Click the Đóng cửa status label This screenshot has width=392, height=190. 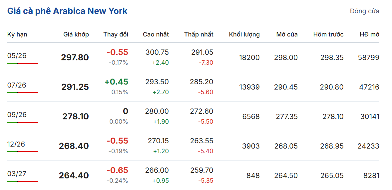pos(364,11)
